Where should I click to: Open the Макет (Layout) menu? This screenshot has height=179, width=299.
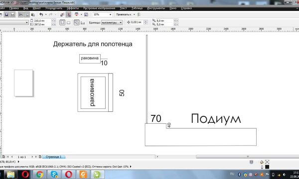click(36, 8)
